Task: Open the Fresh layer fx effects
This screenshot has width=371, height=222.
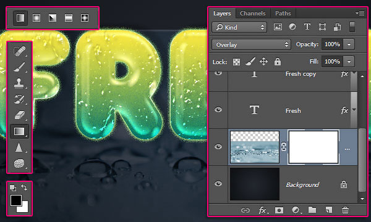Action: tap(344, 110)
